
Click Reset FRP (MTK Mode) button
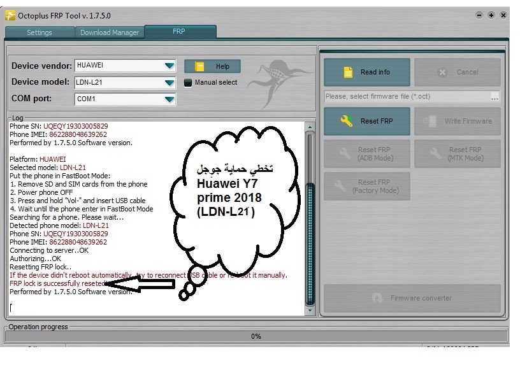(x=458, y=153)
